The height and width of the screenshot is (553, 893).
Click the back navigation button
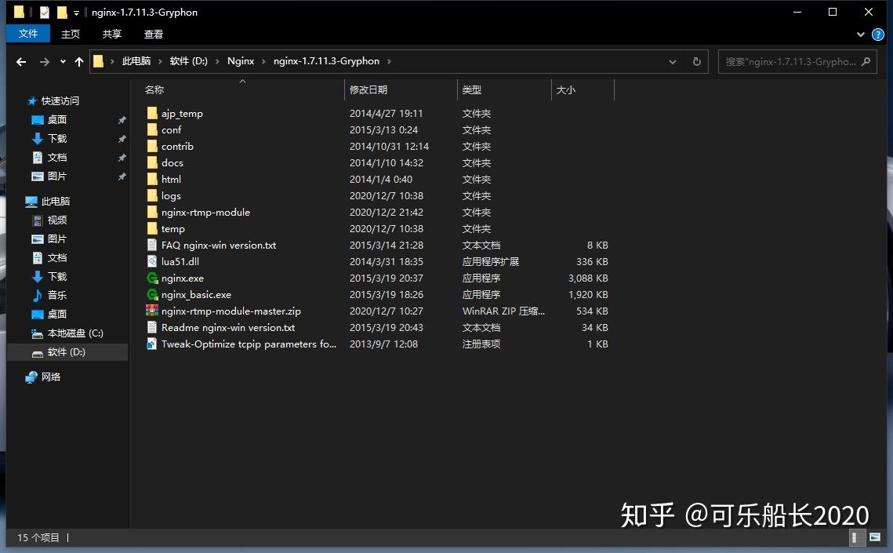pos(20,61)
